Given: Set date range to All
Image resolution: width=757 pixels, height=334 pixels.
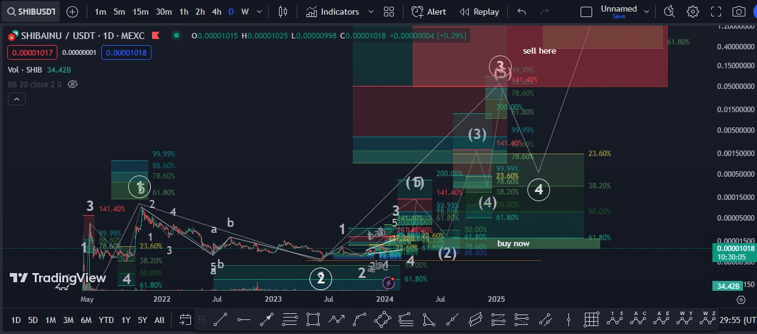Looking at the screenshot, I should (x=159, y=319).
